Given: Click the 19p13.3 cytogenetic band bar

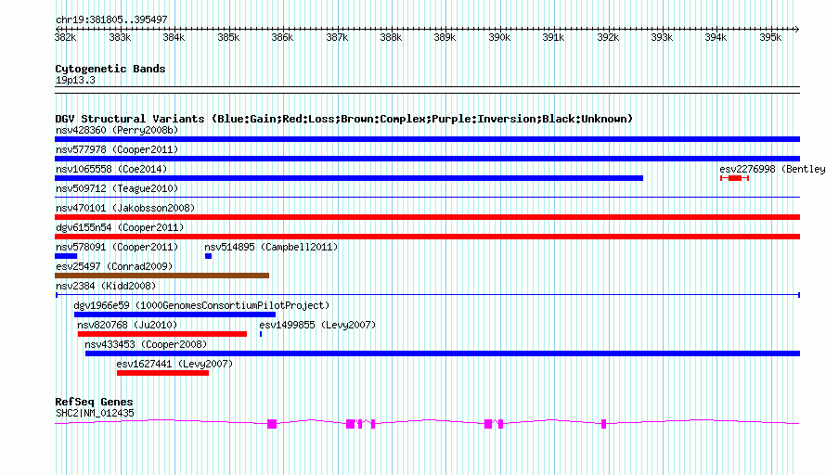Looking at the screenshot, I should [427, 90].
